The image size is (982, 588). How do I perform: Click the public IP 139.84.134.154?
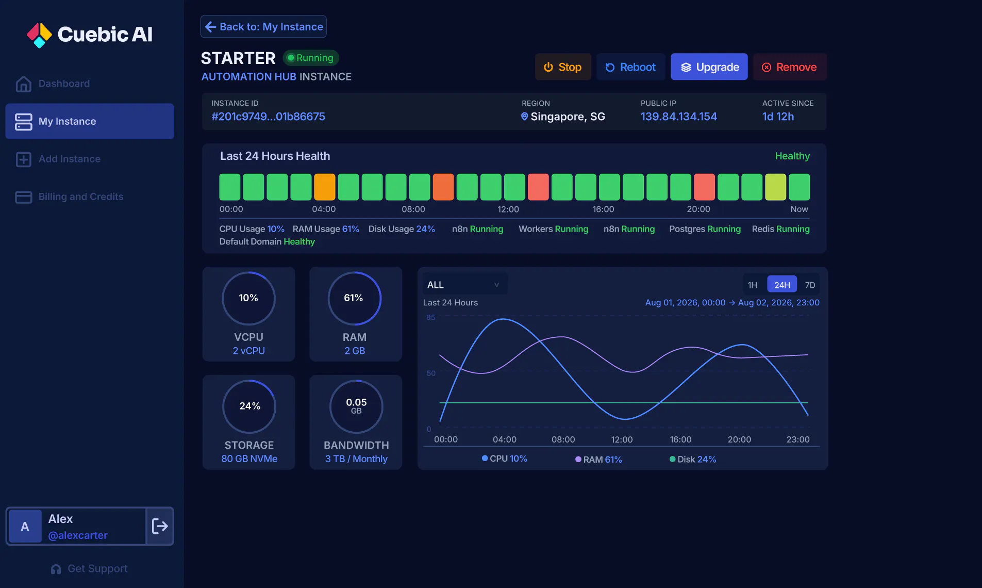(x=679, y=117)
